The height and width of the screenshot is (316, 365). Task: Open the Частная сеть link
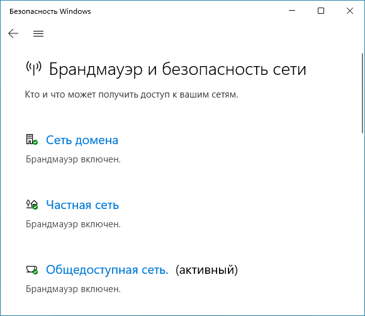pos(82,205)
